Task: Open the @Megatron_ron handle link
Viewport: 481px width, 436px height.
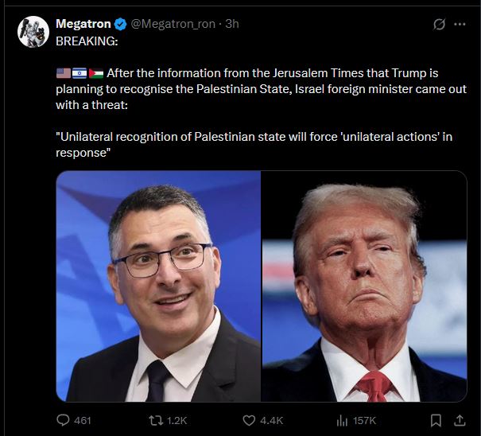Action: click(173, 24)
